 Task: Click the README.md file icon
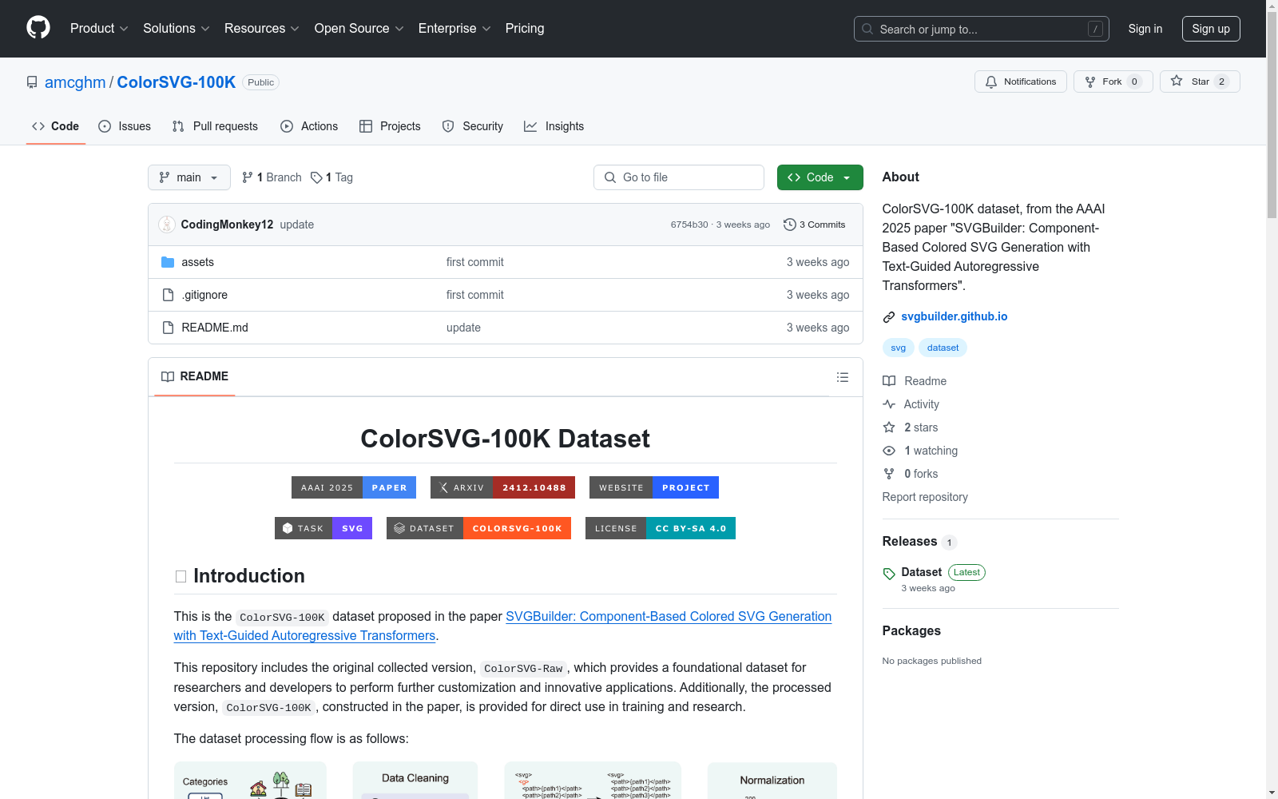[168, 328]
